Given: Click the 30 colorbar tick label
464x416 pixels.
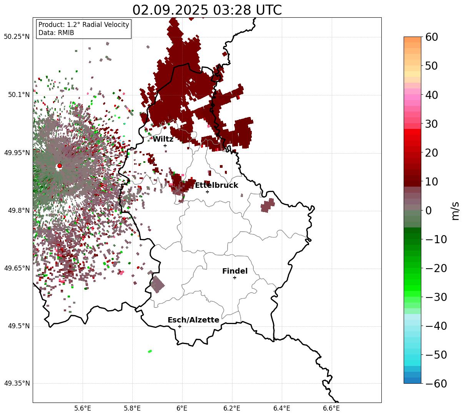Looking at the screenshot, I should point(432,124).
